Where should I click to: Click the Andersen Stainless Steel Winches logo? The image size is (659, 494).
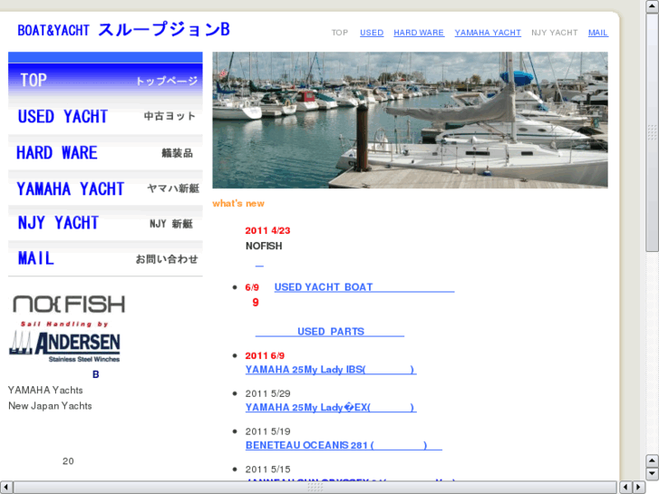point(64,343)
